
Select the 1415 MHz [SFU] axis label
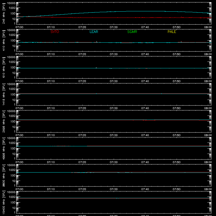(x=4, y=94)
